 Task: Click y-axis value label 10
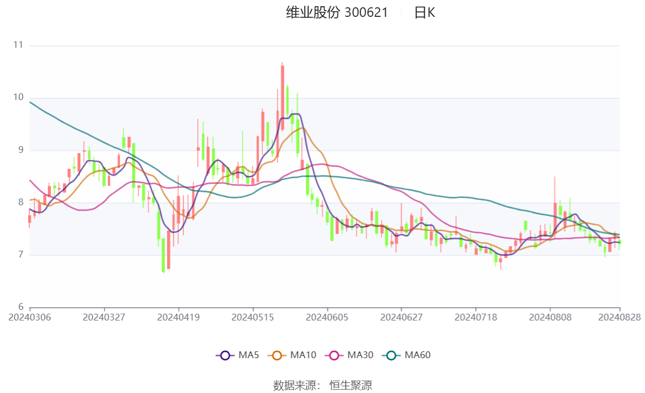[18, 97]
